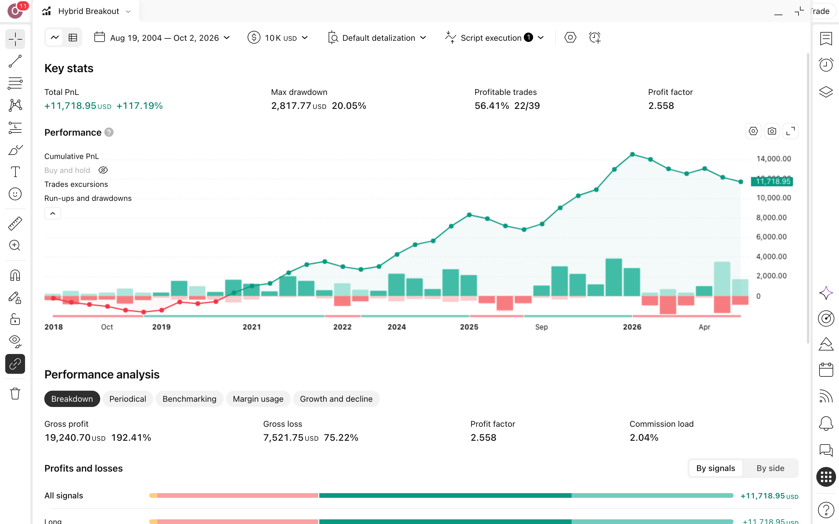Image resolution: width=839 pixels, height=524 pixels.
Task: Open the 10K USD initial capital dropdown
Action: pyautogui.click(x=278, y=38)
